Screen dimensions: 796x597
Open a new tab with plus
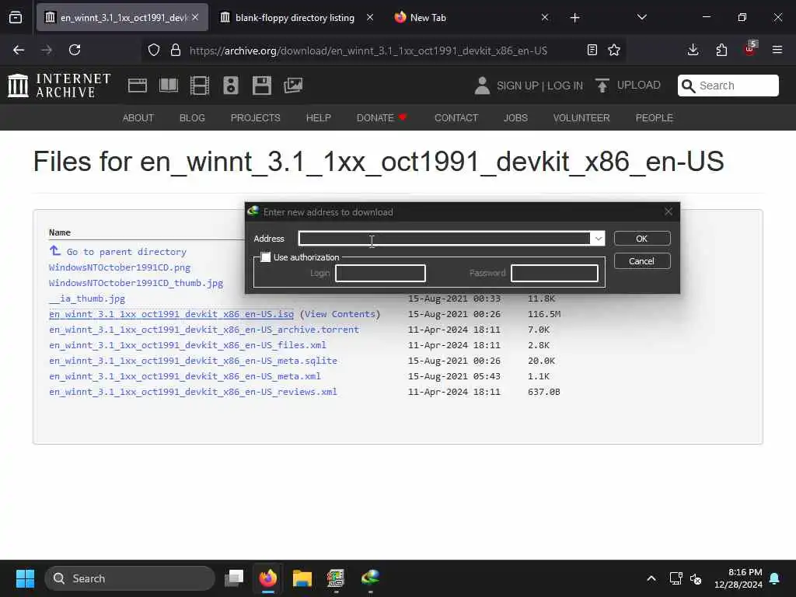[574, 18]
